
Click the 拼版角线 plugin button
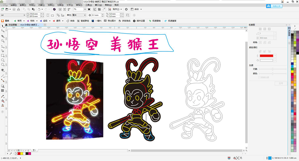(124, 21)
